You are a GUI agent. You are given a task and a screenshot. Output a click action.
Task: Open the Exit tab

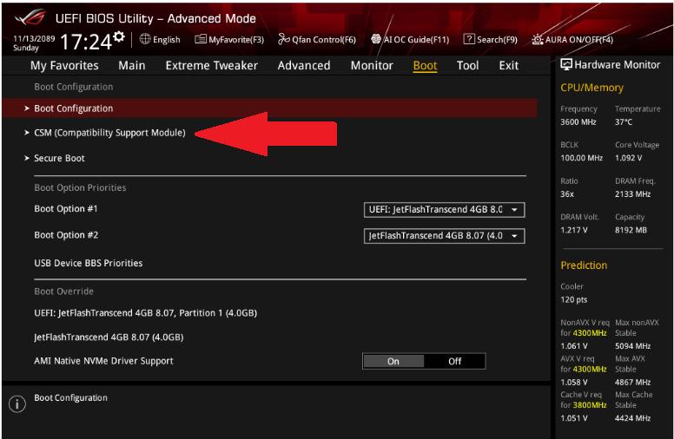[x=508, y=65]
